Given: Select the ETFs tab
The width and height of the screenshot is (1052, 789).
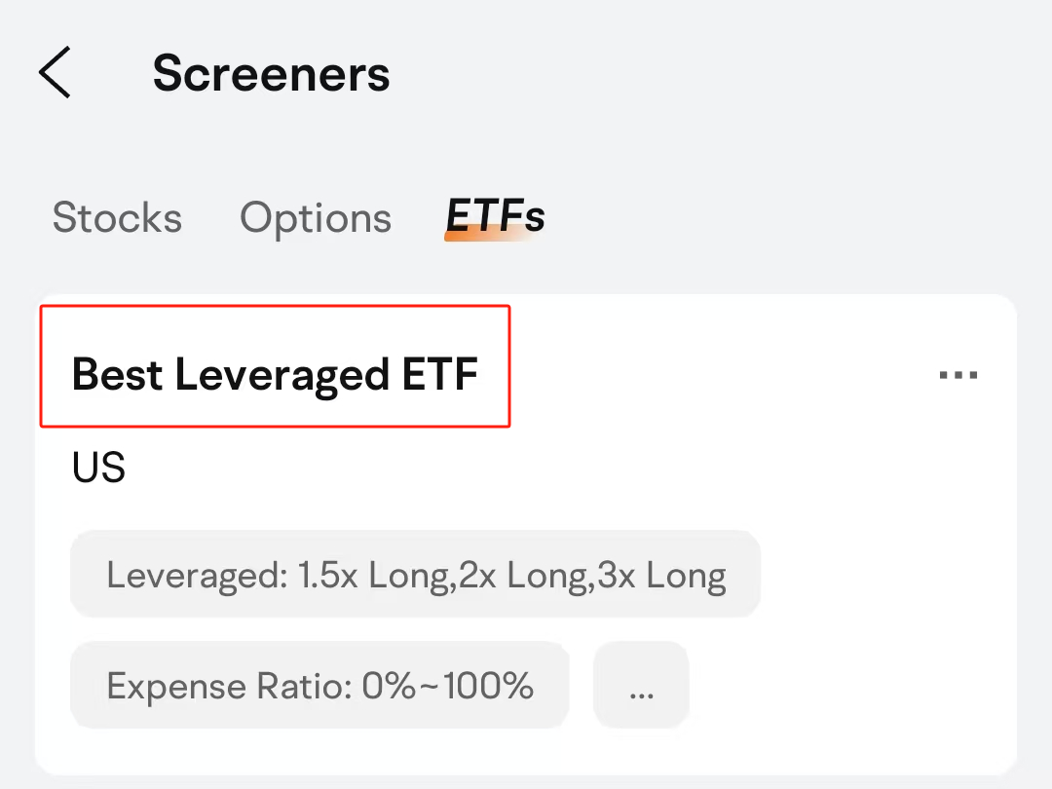Looking at the screenshot, I should [x=493, y=217].
